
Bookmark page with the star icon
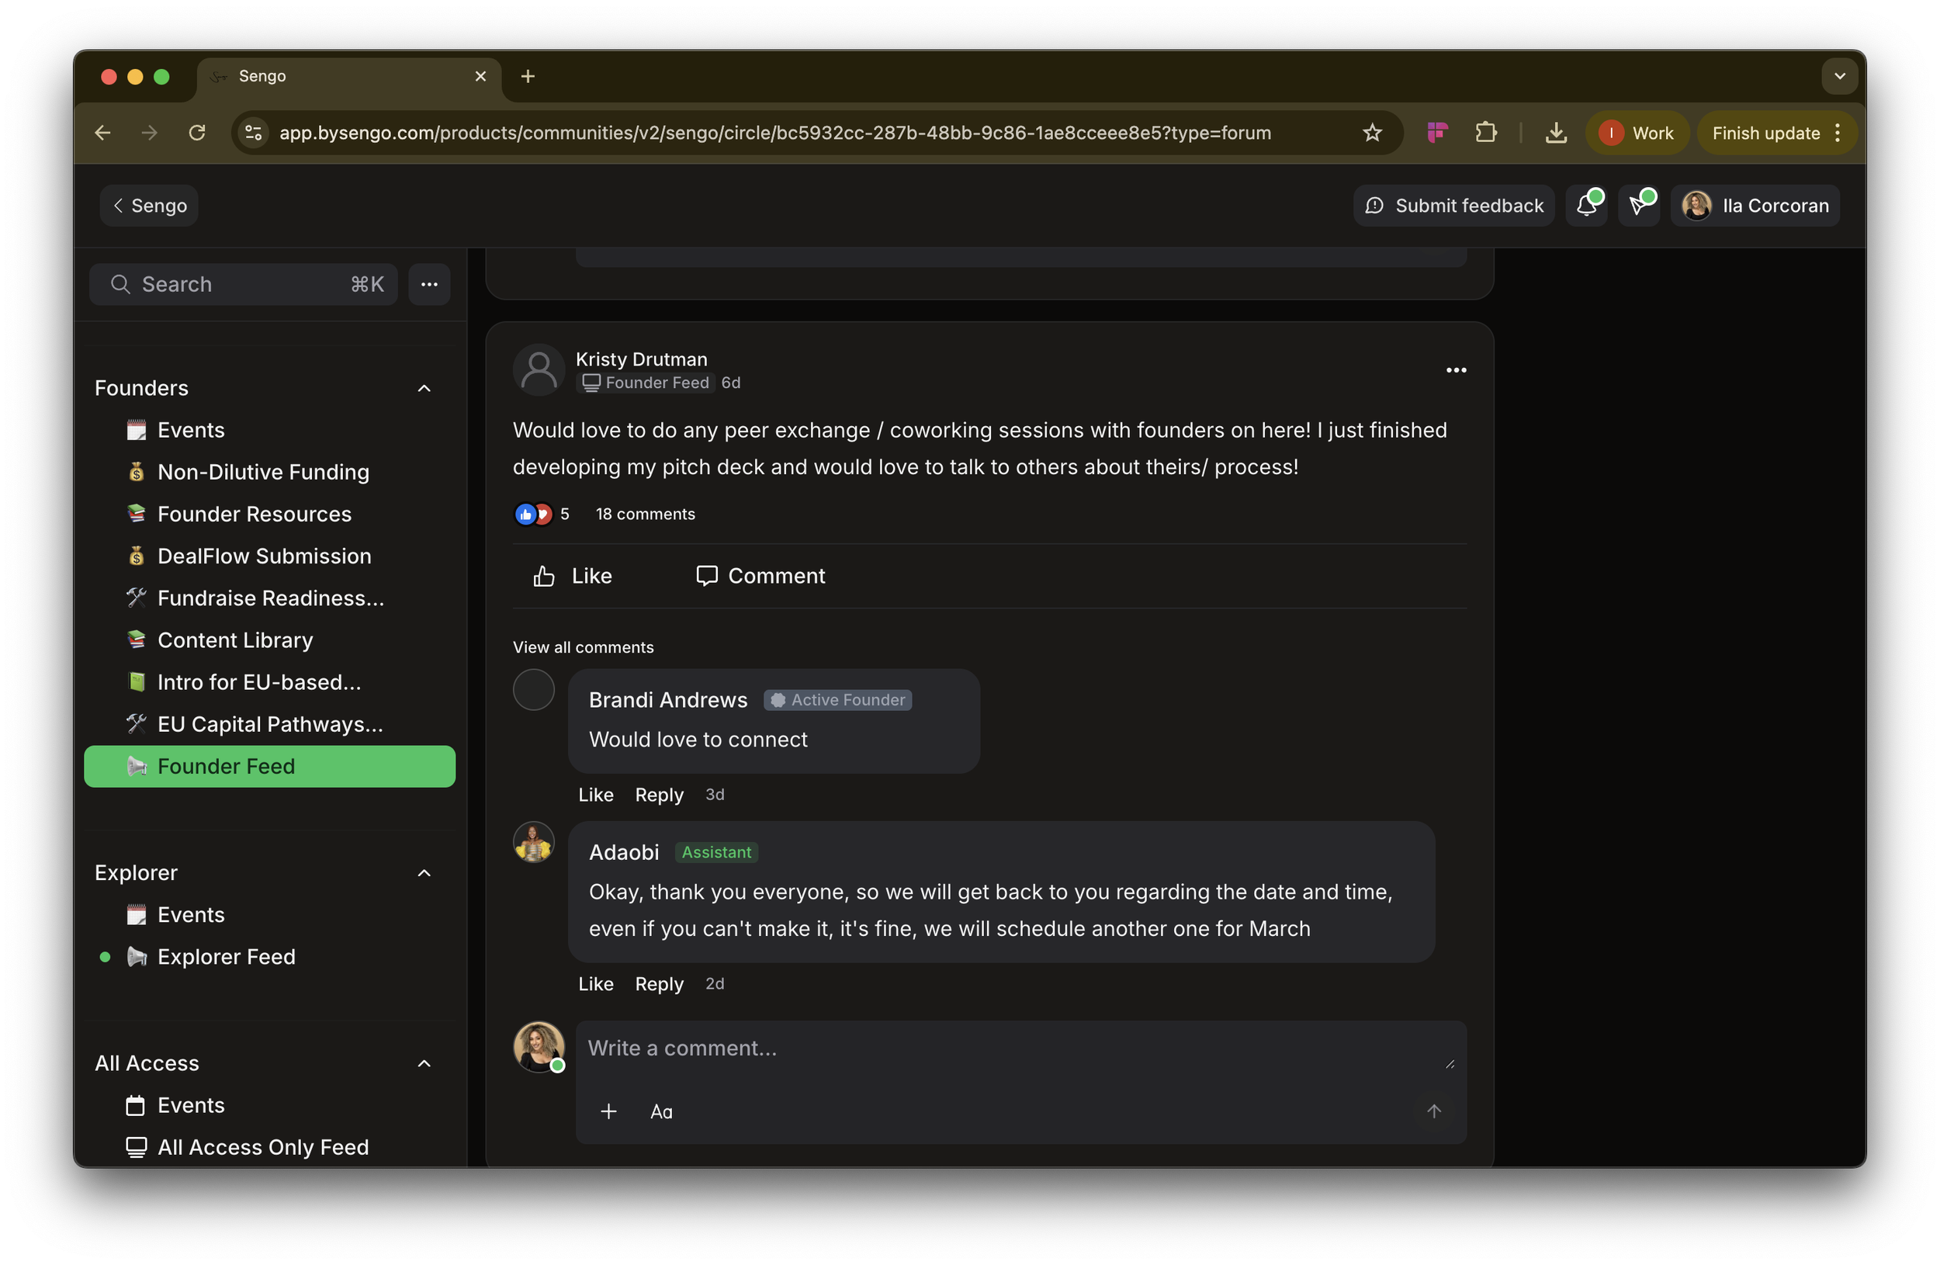tap(1372, 133)
